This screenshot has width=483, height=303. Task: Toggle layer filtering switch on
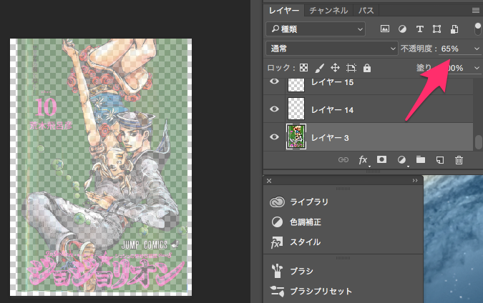click(x=477, y=29)
